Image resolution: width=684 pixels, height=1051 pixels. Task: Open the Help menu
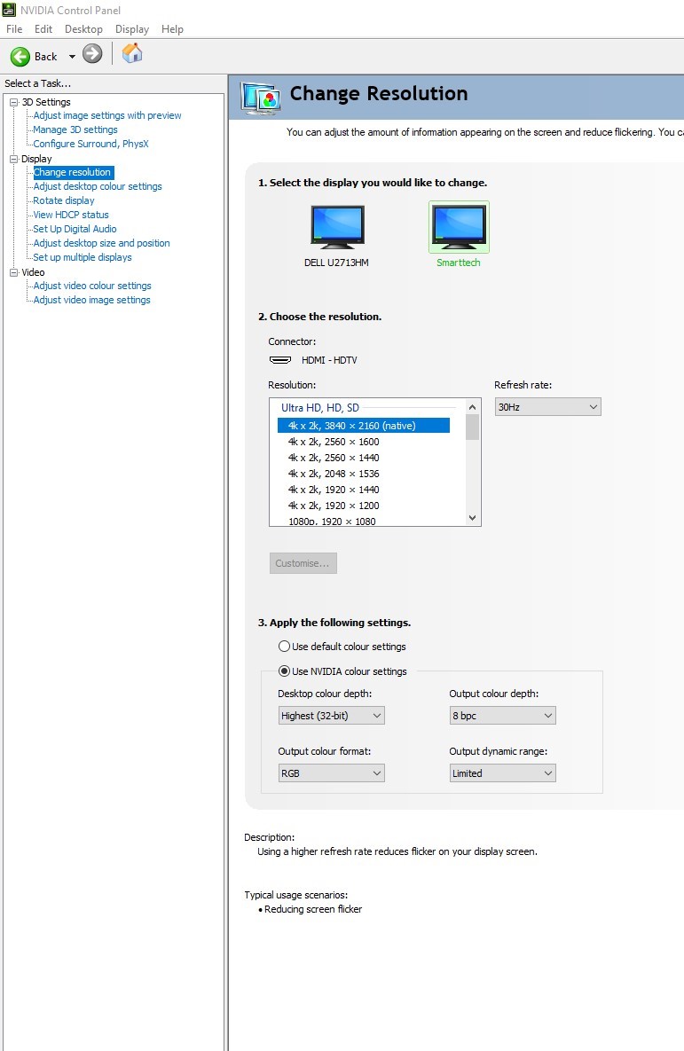pos(172,28)
